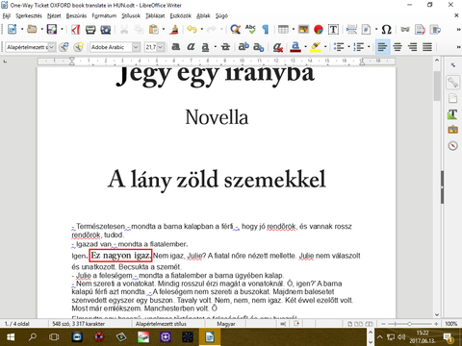Open Save options dropdown arrow
This screenshot has width=462, height=346.
pyautogui.click(x=62, y=30)
